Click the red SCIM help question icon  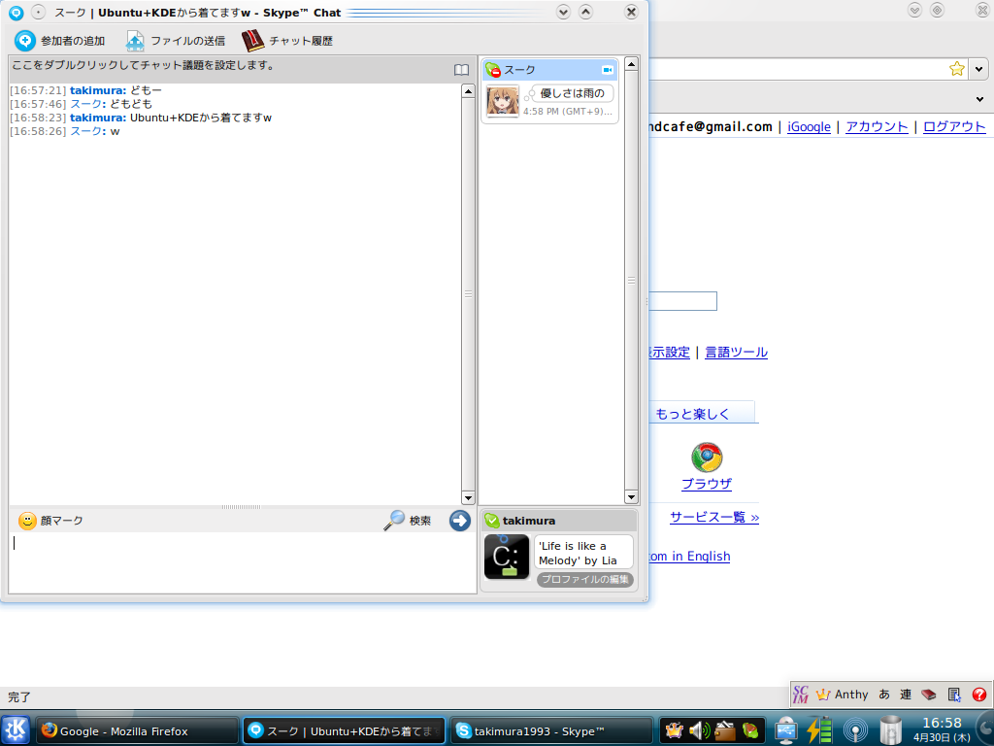[978, 695]
